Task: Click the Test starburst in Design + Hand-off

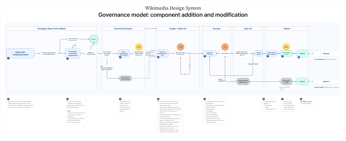Action: pyautogui.click(x=180, y=47)
